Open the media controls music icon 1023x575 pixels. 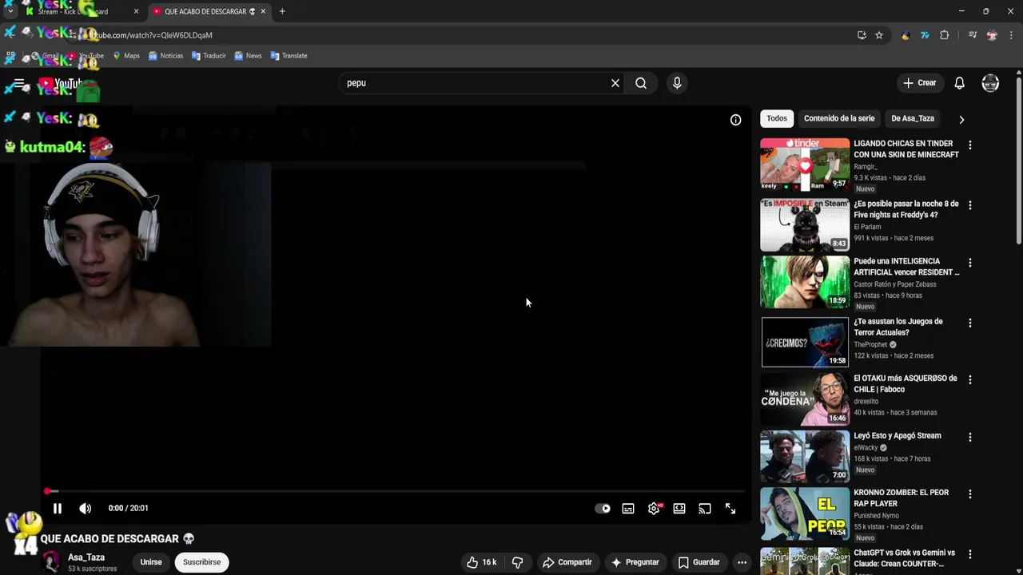click(973, 35)
